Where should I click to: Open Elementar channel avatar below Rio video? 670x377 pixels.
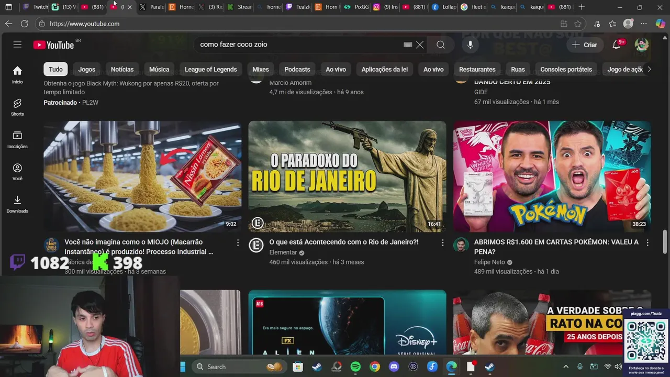click(256, 245)
